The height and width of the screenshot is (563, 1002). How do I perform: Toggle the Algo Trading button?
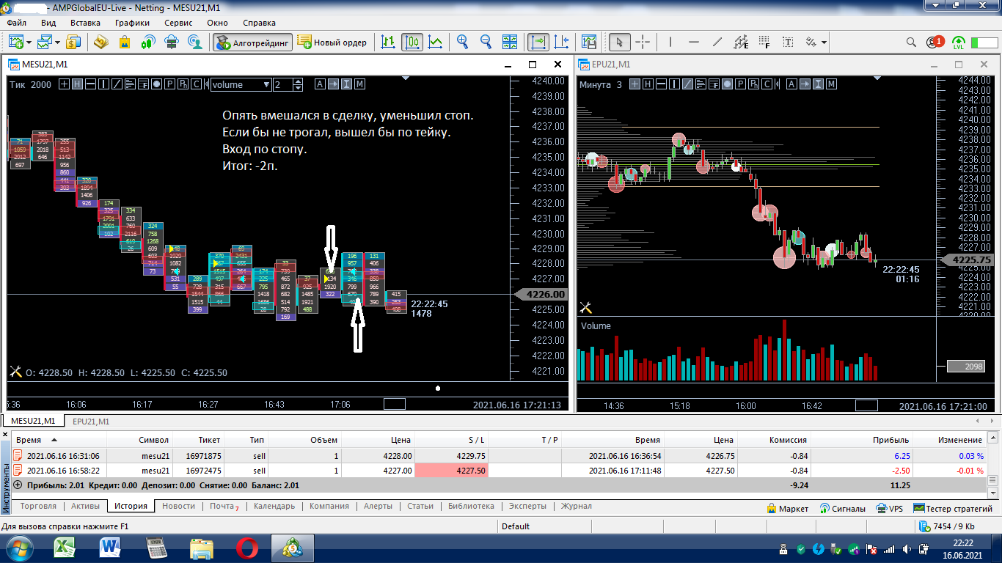253,42
